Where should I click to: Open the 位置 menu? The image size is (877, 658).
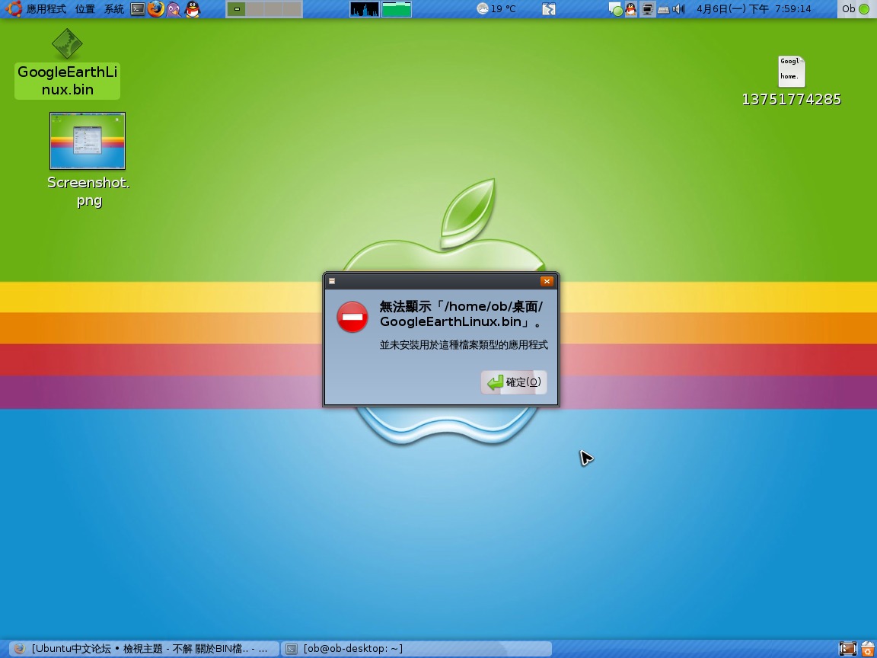click(x=85, y=9)
